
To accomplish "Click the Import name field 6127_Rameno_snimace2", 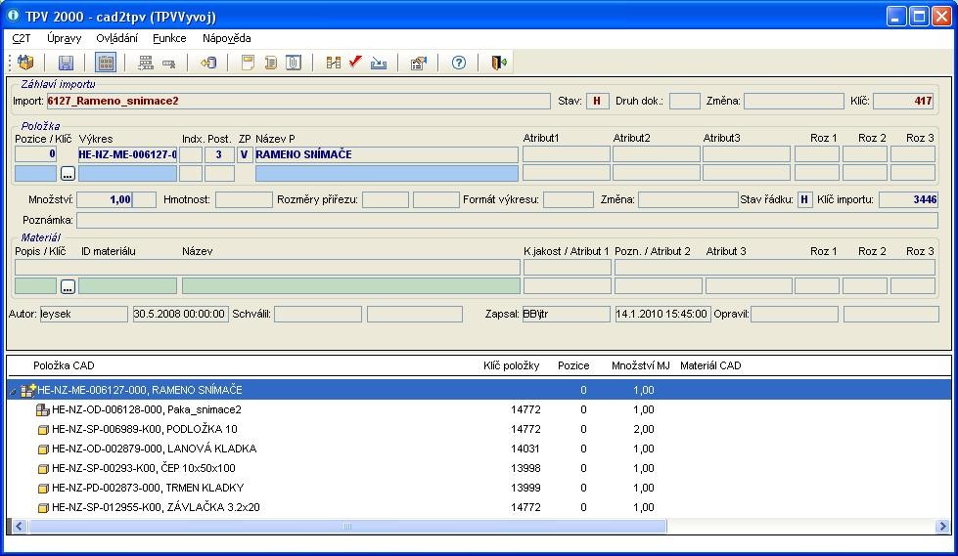I will [x=298, y=101].
